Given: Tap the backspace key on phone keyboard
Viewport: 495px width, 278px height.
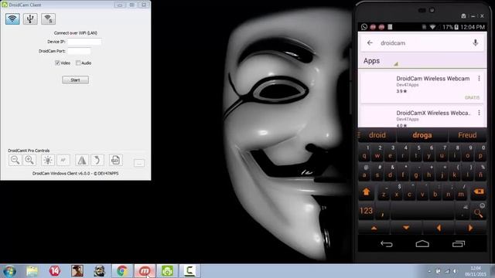Looking at the screenshot, I should (x=479, y=192).
